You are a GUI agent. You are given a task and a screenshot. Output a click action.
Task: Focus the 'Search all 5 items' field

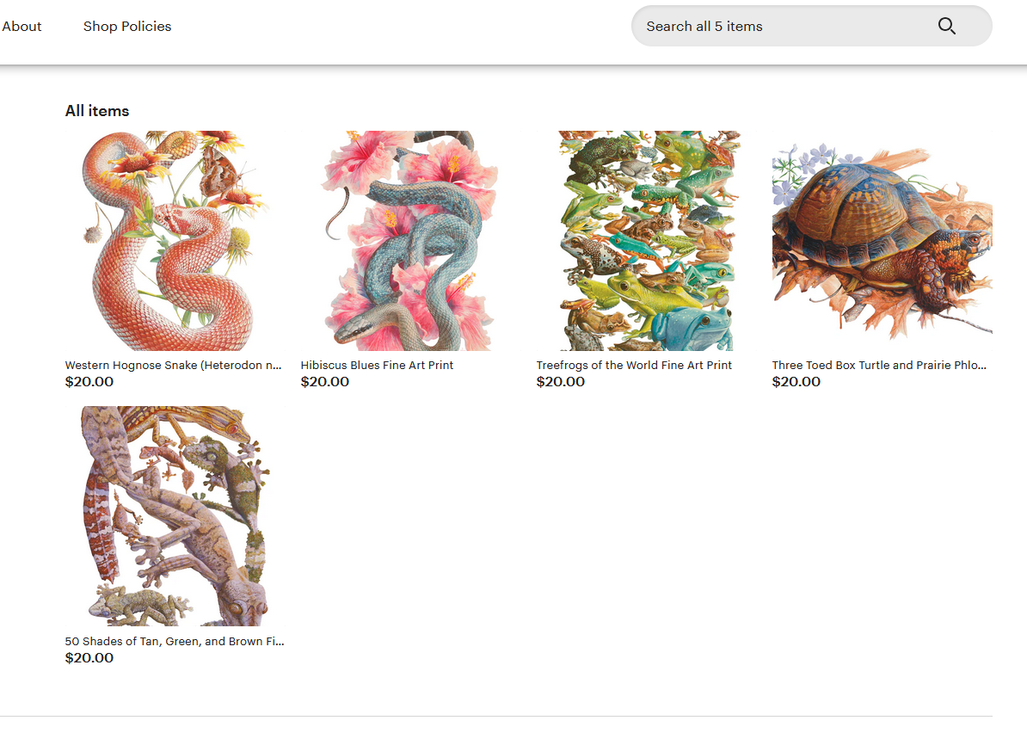tap(774, 26)
